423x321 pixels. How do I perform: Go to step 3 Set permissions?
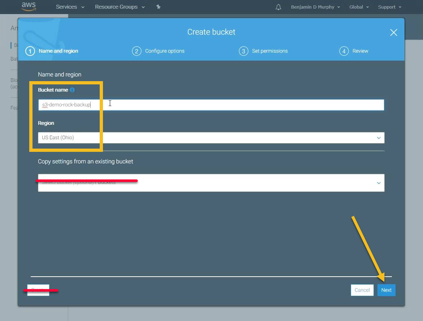[263, 51]
